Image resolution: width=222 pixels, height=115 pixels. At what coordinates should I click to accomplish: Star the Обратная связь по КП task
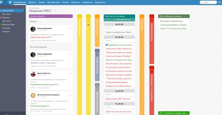tap(53, 37)
